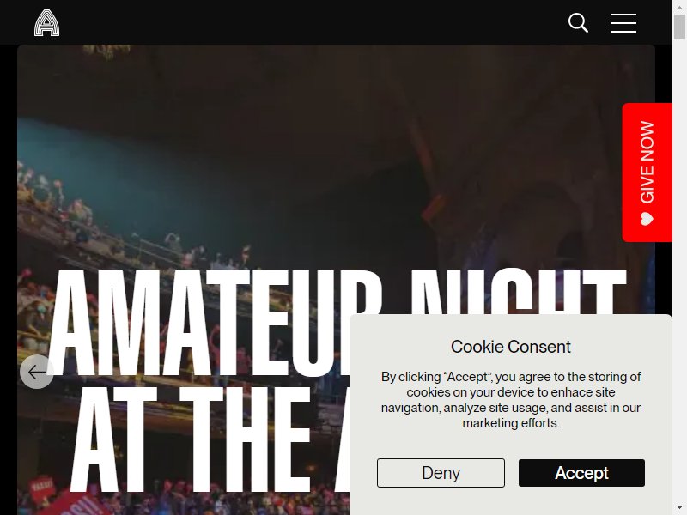Click the scrollbar down arrow

tap(679, 507)
